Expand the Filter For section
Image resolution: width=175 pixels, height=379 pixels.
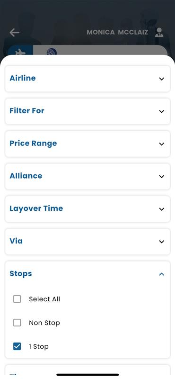point(87,111)
